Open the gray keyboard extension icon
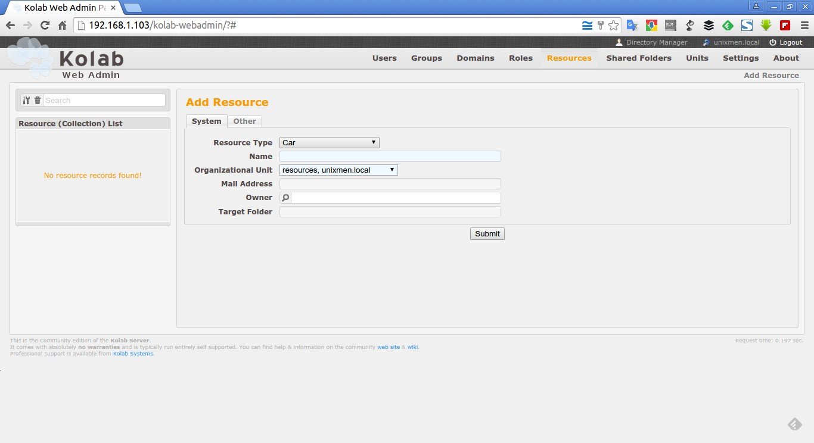 pos(670,26)
